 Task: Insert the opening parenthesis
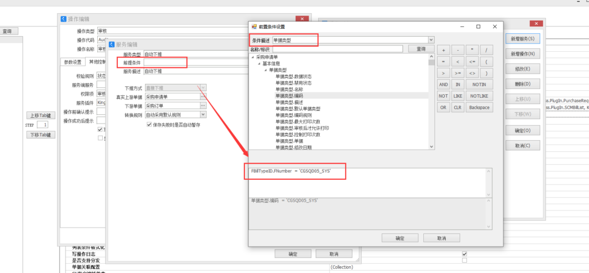tap(487, 61)
